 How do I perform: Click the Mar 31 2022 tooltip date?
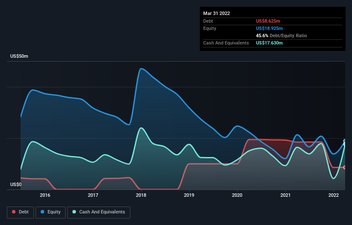point(217,13)
